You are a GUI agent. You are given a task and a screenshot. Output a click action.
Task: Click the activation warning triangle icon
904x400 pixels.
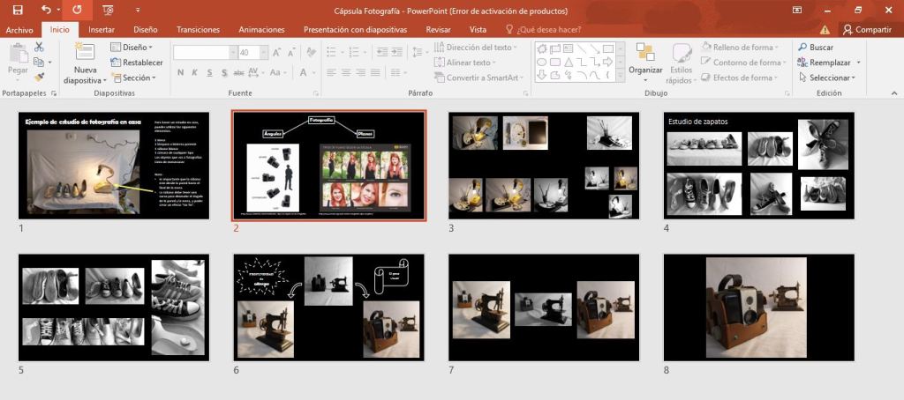point(825,29)
